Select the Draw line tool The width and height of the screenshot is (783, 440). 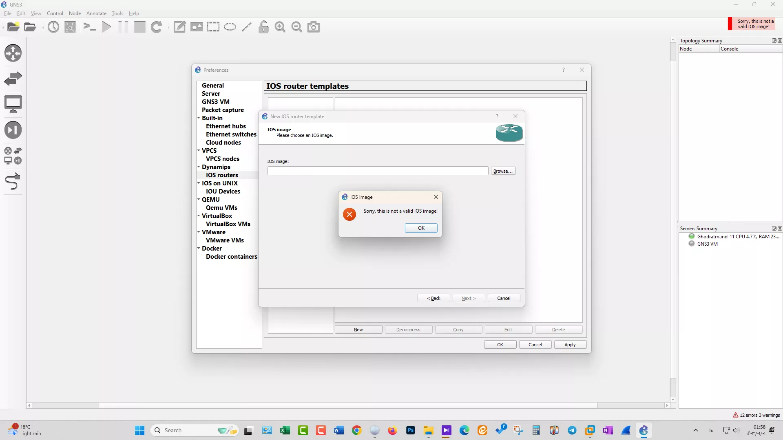pyautogui.click(x=247, y=27)
